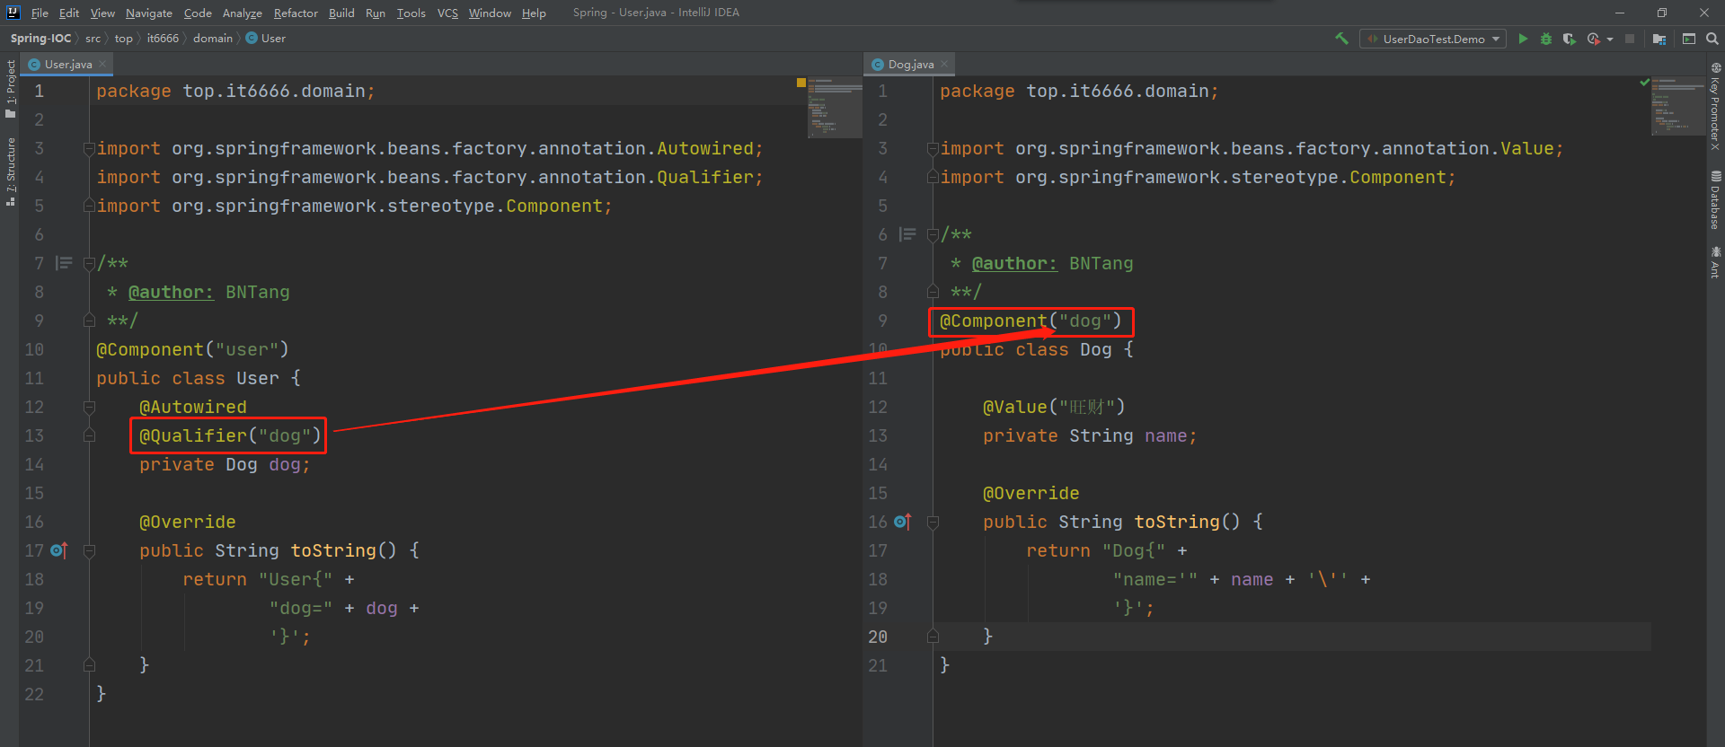Viewport: 1725px width, 747px height.
Task: Open the Run menu
Action: pyautogui.click(x=376, y=13)
